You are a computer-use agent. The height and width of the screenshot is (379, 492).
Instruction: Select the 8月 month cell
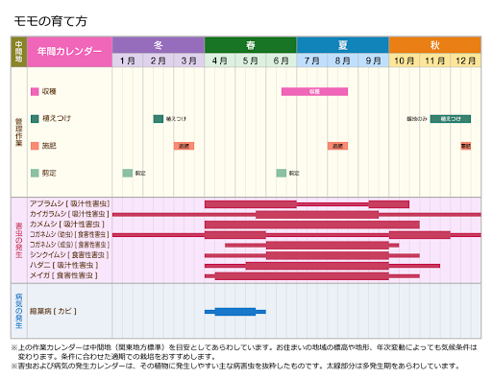[x=343, y=60]
